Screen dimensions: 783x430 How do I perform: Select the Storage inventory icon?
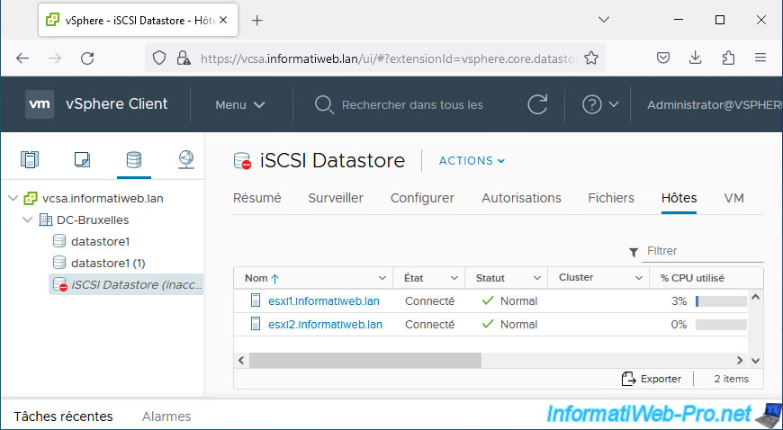pyautogui.click(x=133, y=160)
